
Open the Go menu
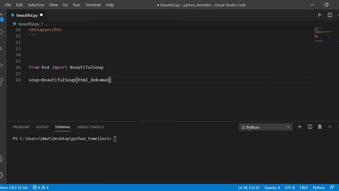[65, 5]
